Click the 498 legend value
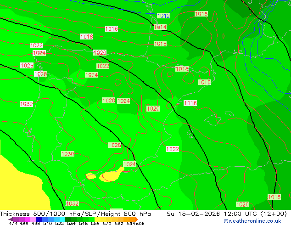This screenshot has height=225, width=291. pos(36,223)
